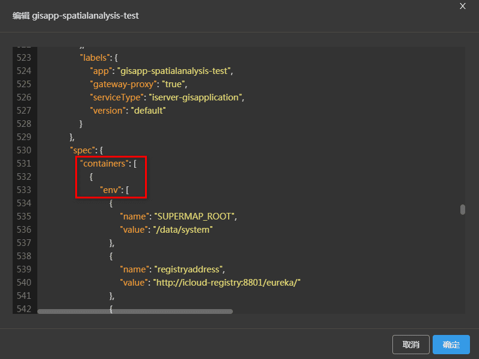This screenshot has height=359, width=479.
Task: Click the "containers" key
Action: point(104,164)
